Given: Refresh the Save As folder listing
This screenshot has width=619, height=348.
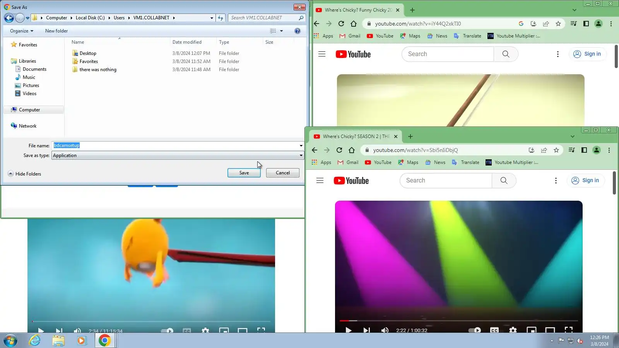Looking at the screenshot, I should pyautogui.click(x=221, y=18).
